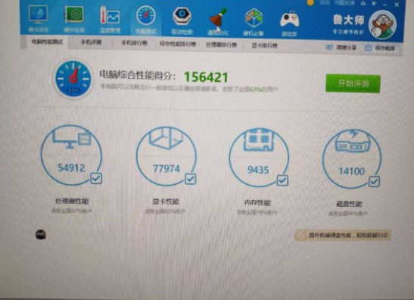Click the memory chip performance icon
Viewport: 414px width, 300px height.
point(259,140)
